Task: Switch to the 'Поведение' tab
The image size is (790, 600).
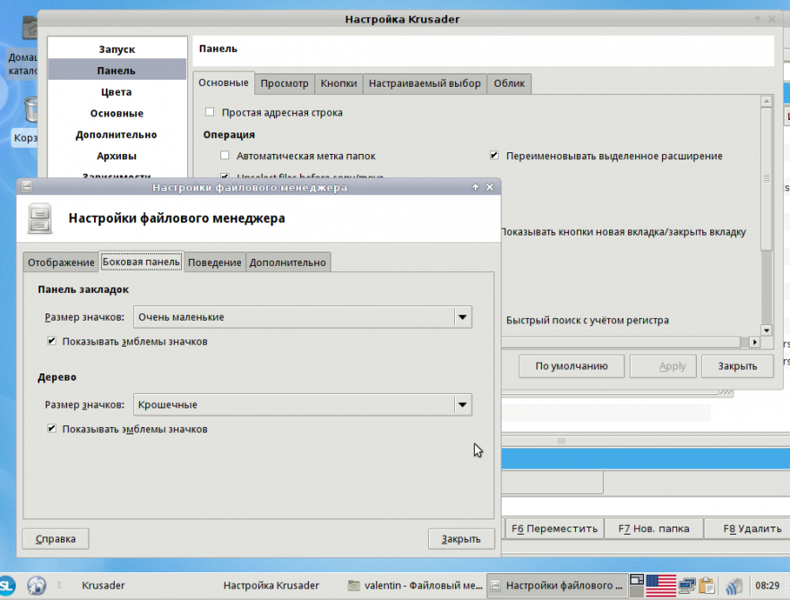Action: point(214,262)
